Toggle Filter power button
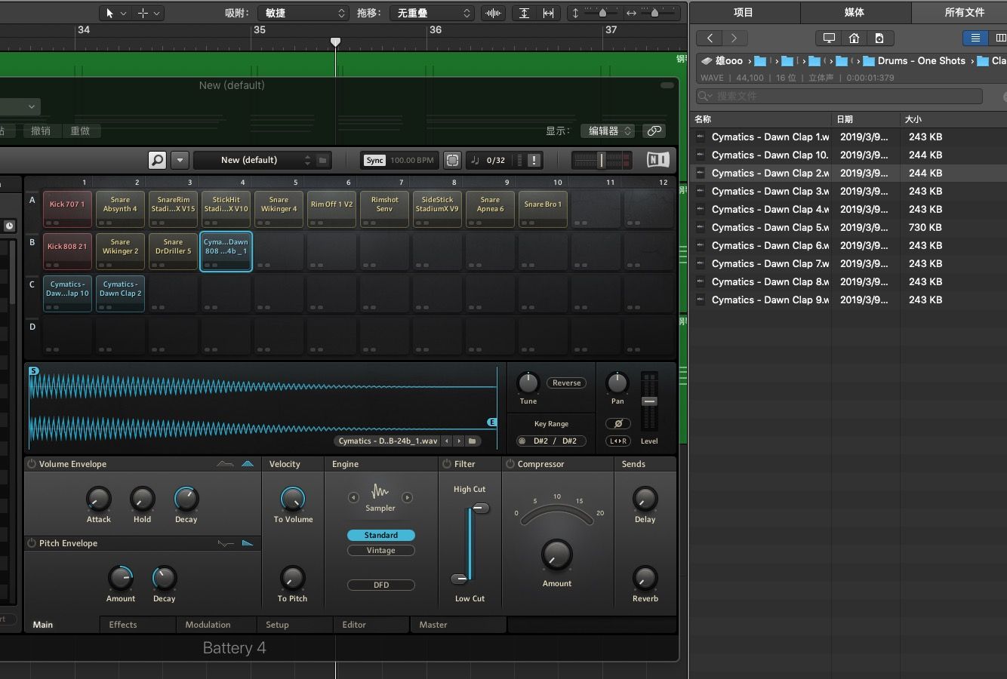 [x=447, y=464]
